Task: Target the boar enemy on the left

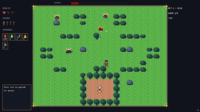Action: click(x=69, y=51)
